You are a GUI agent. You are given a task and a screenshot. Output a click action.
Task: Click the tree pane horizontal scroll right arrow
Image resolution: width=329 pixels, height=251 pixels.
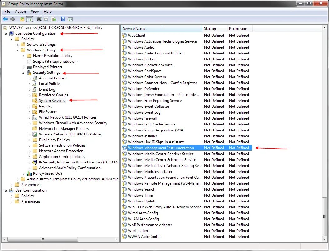[116, 239]
